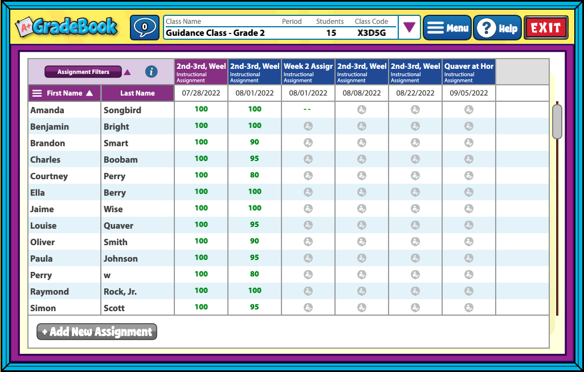
Task: Open Paula's Week 2 assignment status icon
Action: click(308, 258)
